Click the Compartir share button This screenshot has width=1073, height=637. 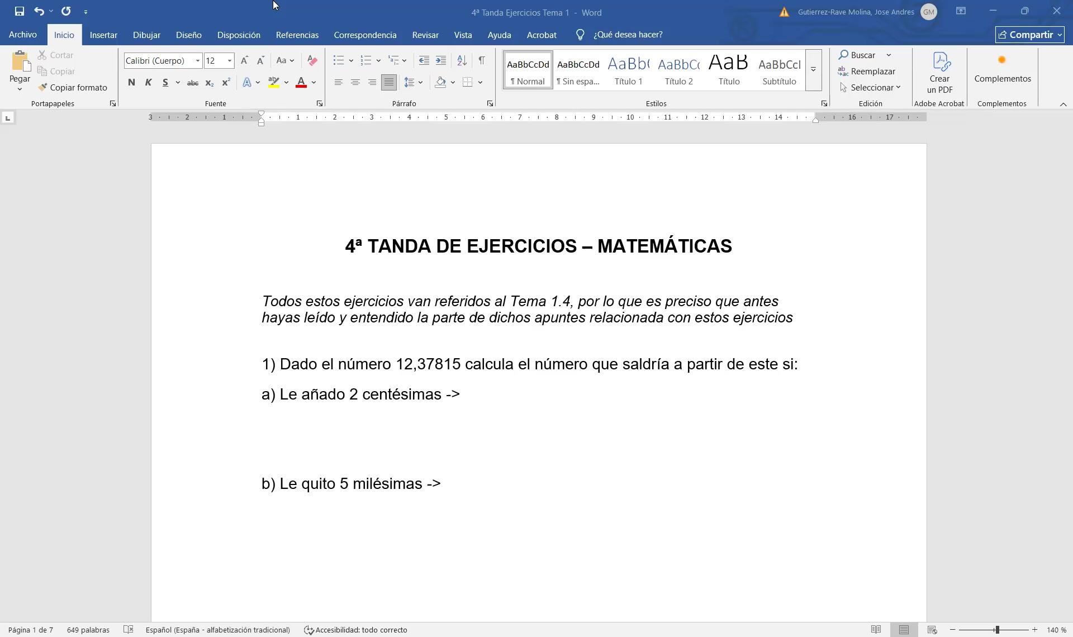tap(1029, 35)
